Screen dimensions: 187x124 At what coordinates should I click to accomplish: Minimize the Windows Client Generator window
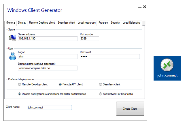(139, 7)
